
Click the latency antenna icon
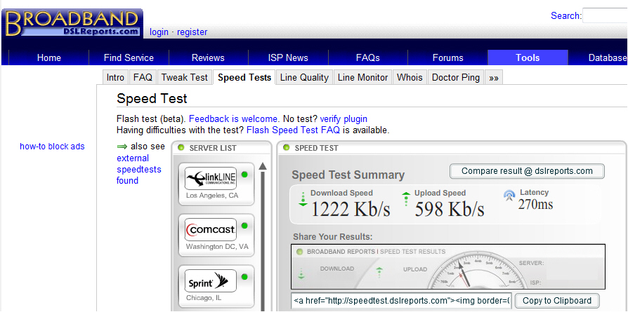tap(509, 196)
